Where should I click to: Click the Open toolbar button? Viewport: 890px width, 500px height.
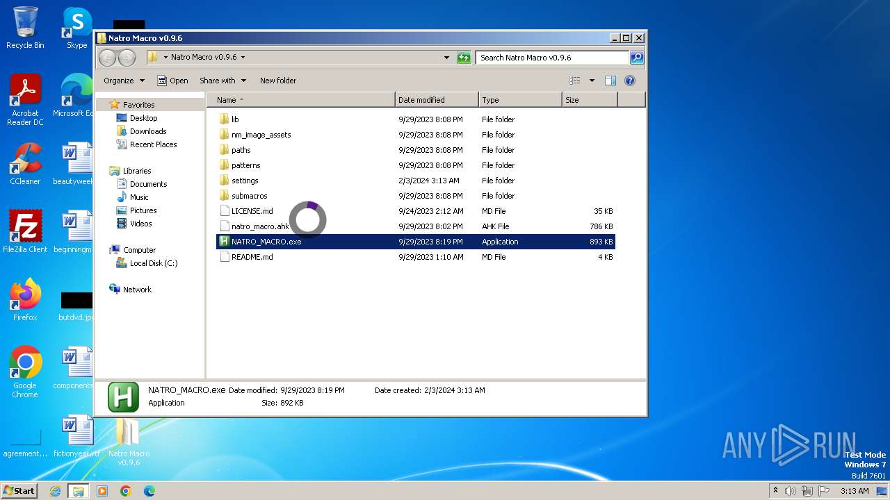(172, 81)
